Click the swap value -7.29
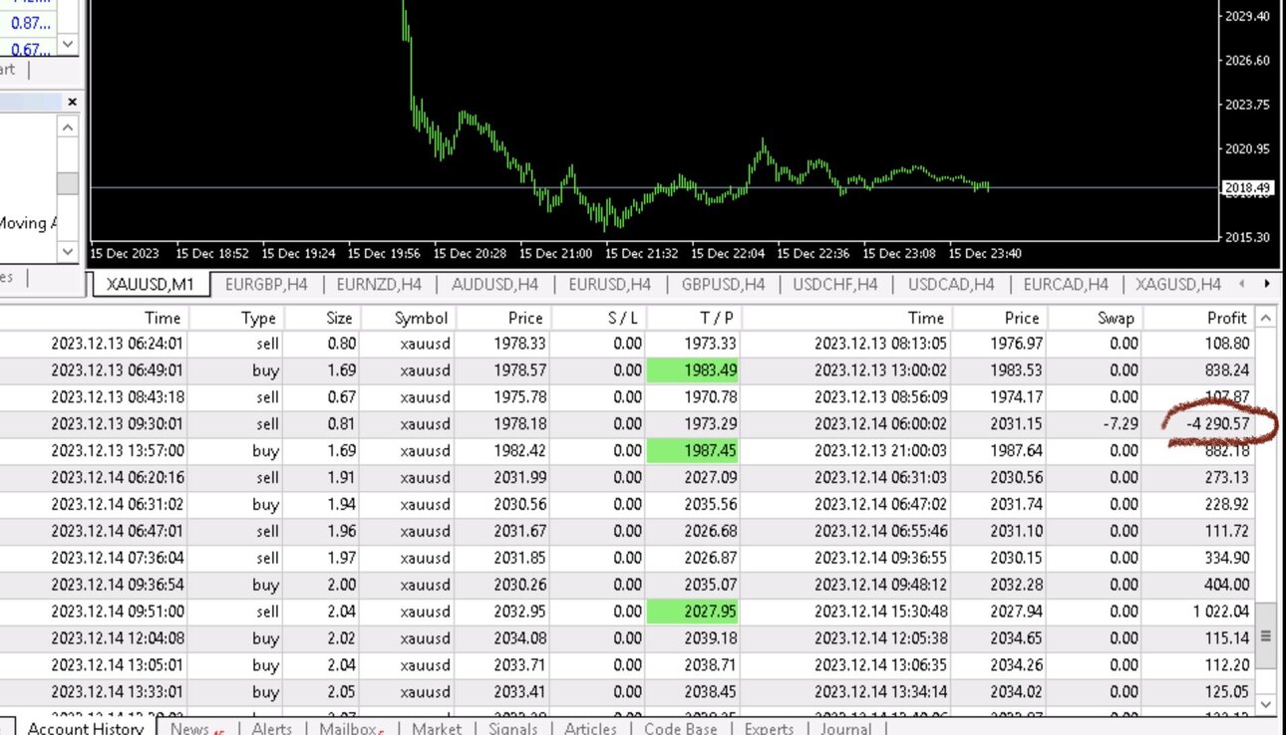 tap(1121, 424)
